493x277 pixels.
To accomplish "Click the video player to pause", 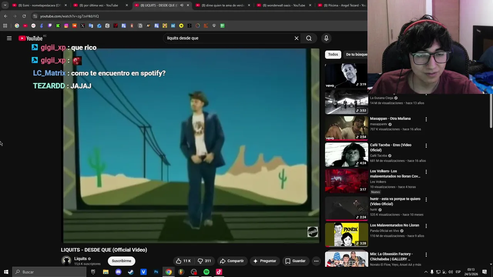I will pos(191,146).
